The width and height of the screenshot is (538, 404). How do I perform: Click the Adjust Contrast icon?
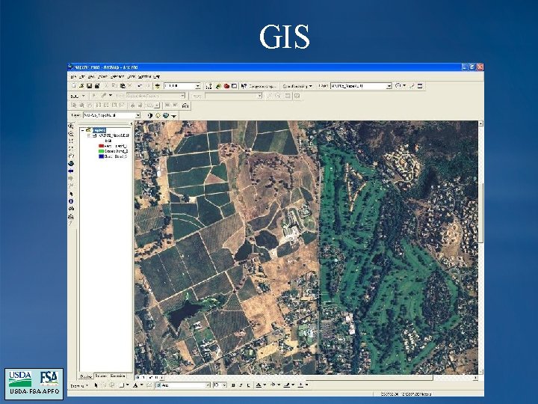(x=150, y=115)
